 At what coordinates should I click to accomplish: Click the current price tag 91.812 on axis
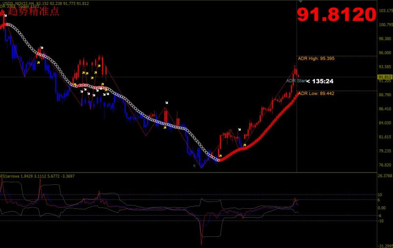(x=385, y=77)
